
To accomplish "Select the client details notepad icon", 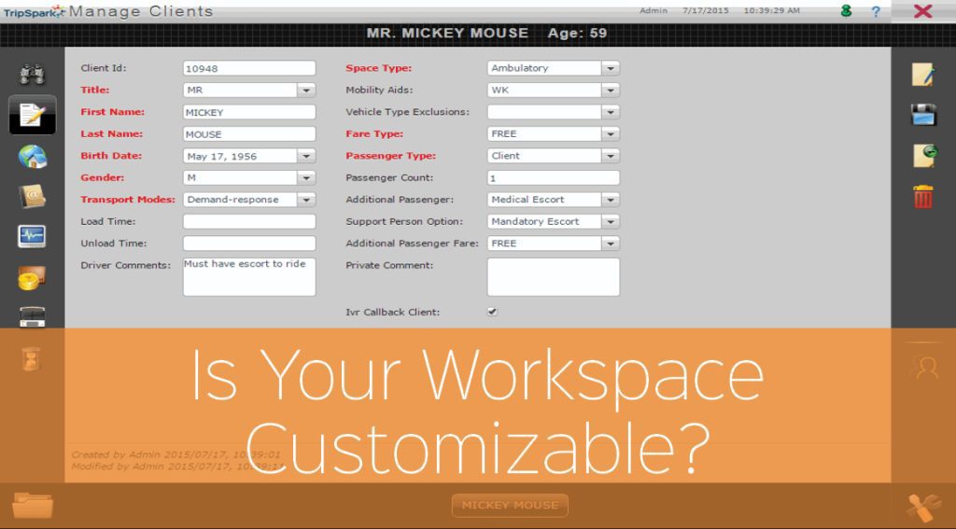I will click(x=33, y=115).
